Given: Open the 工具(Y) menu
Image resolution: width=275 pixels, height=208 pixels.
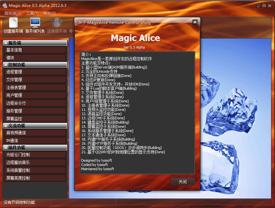Looking at the screenshot, I should (32, 13).
